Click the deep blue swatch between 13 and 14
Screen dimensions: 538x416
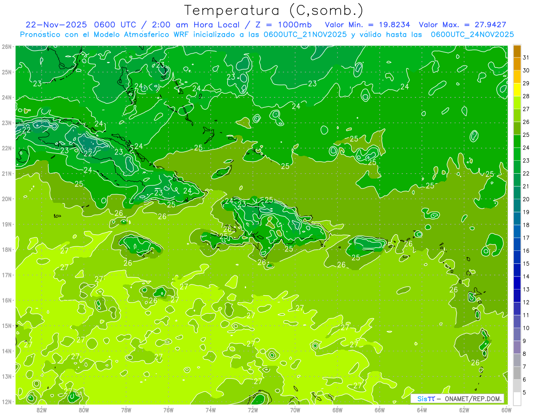tap(517, 283)
